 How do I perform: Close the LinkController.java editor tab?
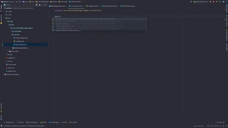coord(84,6)
